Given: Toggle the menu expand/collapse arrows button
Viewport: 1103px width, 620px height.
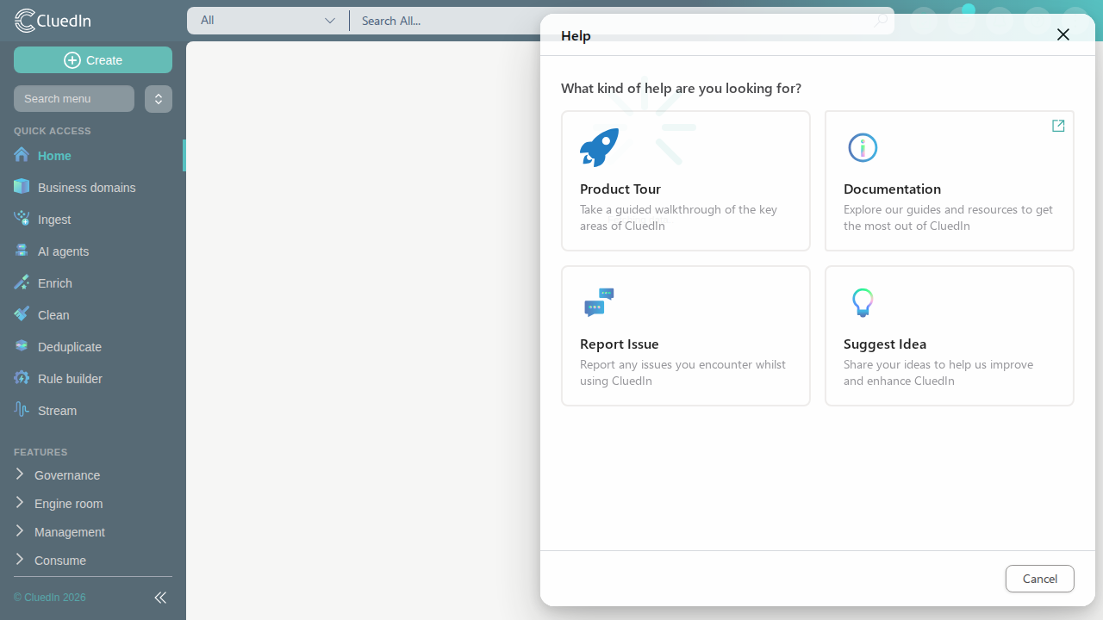Looking at the screenshot, I should pyautogui.click(x=159, y=99).
